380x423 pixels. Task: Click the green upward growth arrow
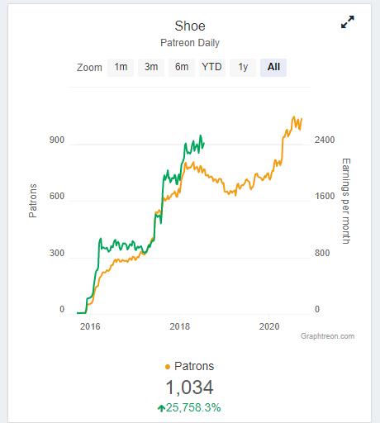(161, 408)
